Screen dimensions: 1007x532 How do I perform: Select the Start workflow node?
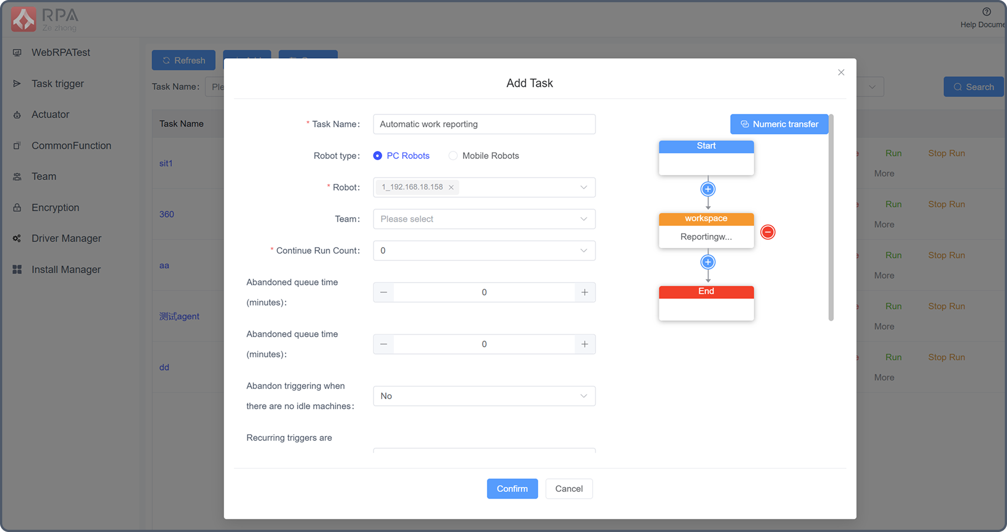coord(707,158)
